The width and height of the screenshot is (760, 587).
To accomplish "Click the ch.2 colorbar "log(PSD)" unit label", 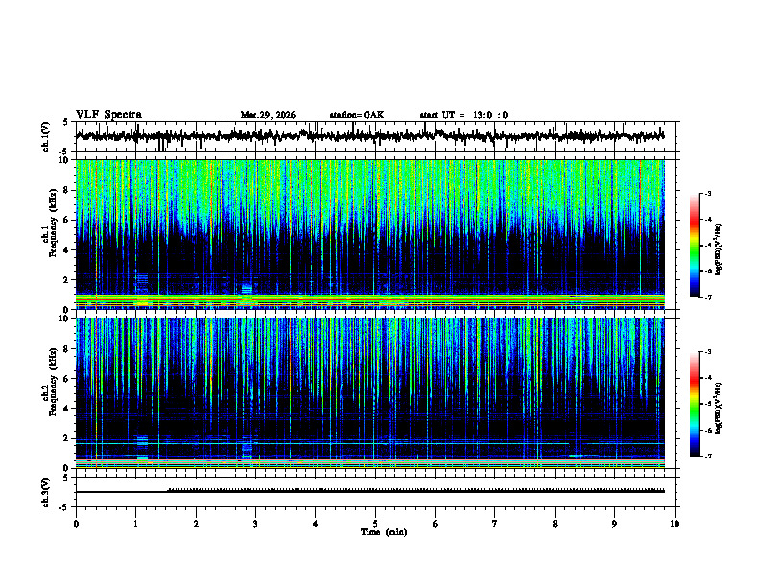I will pos(719,408).
